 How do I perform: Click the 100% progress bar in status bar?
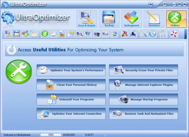(x=51, y=135)
